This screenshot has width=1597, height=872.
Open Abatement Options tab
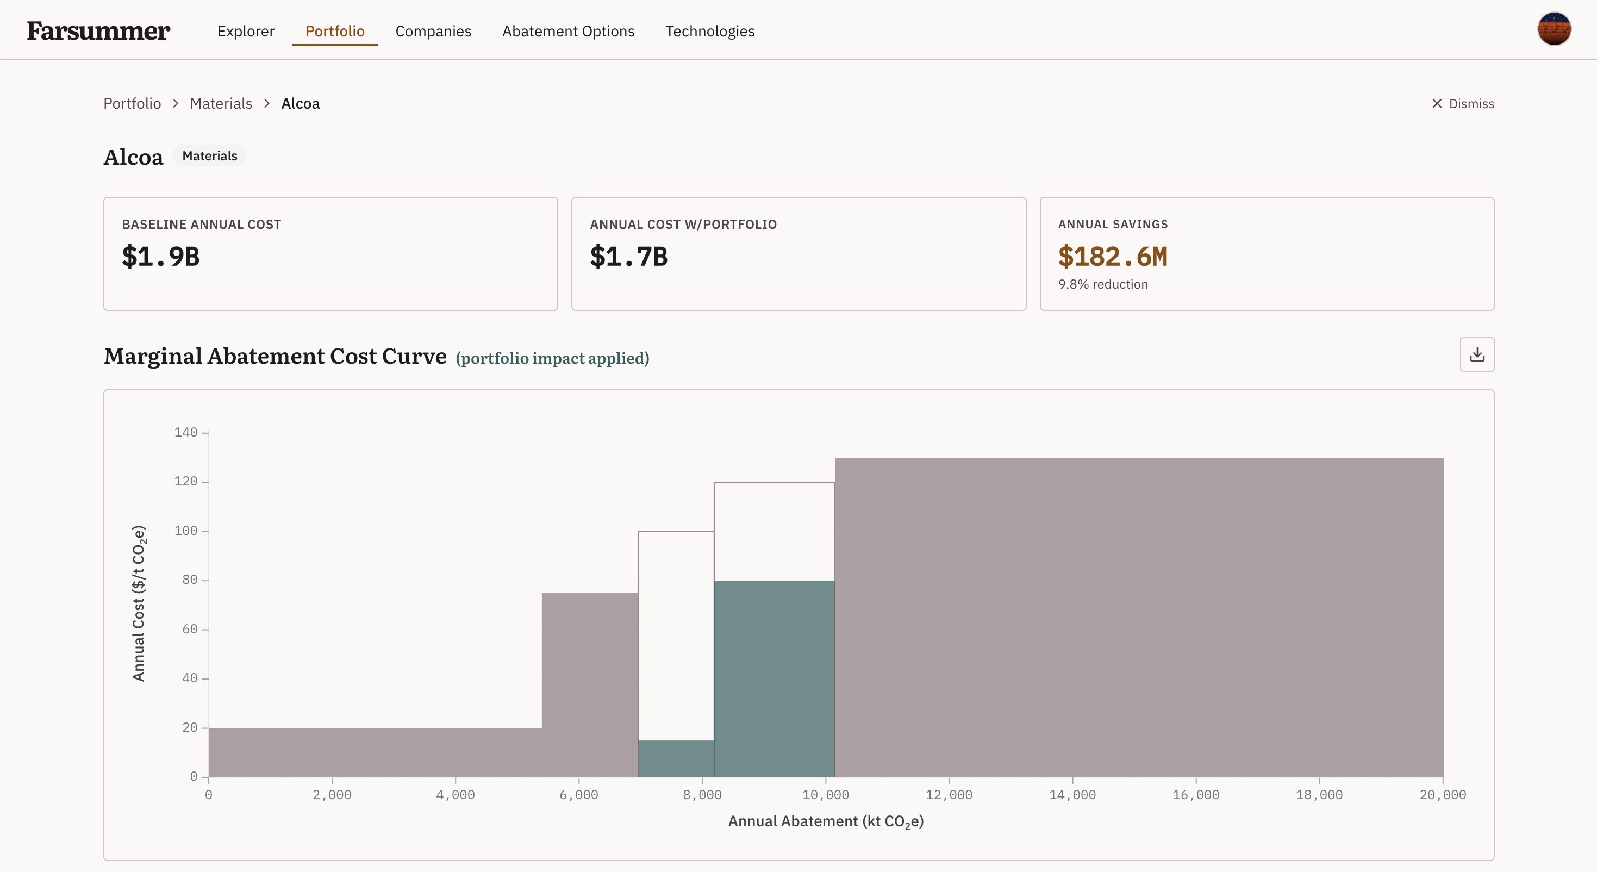pyautogui.click(x=568, y=31)
